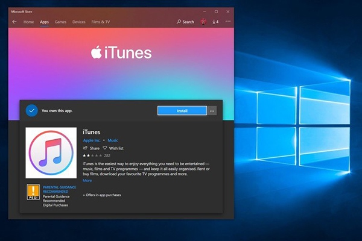The width and height of the screenshot is (362, 241).
Task: Share the iTunes app
Action: 92,148
